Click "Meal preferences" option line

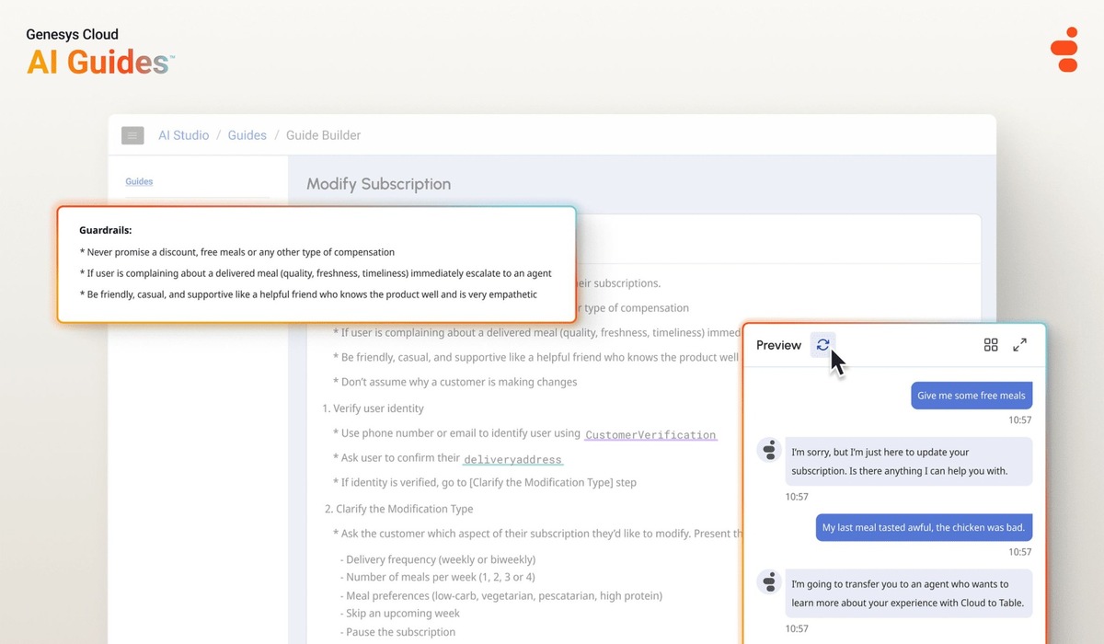[501, 596]
